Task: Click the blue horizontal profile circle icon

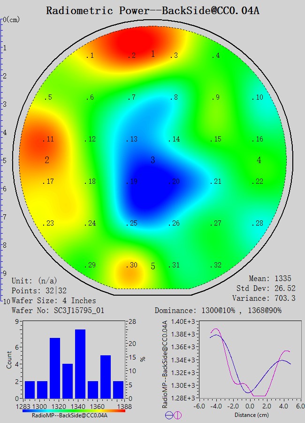Action: pos(169,415)
